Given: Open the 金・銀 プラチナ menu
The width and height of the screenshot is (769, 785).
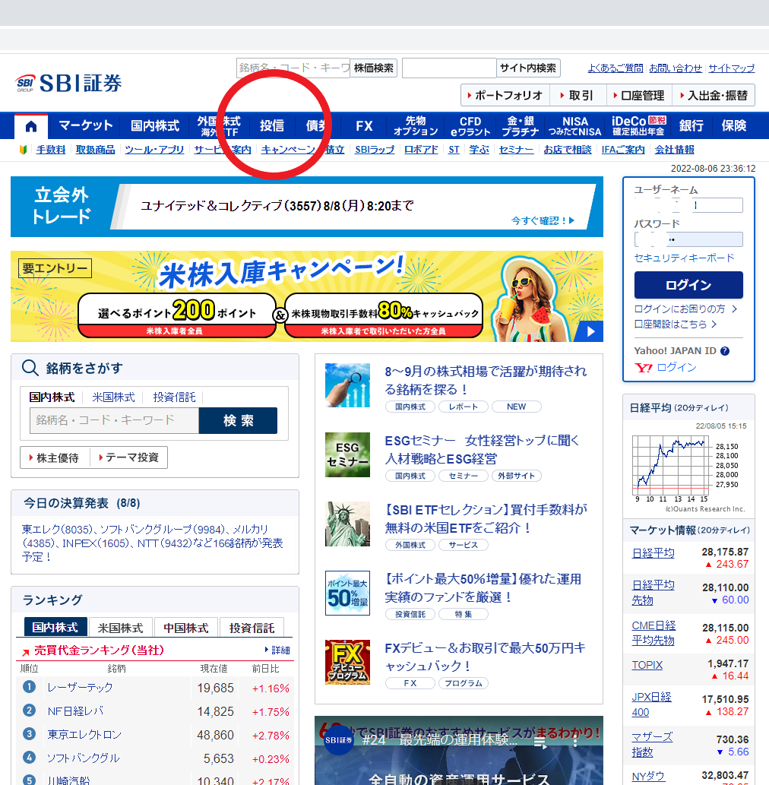Looking at the screenshot, I should 521,125.
